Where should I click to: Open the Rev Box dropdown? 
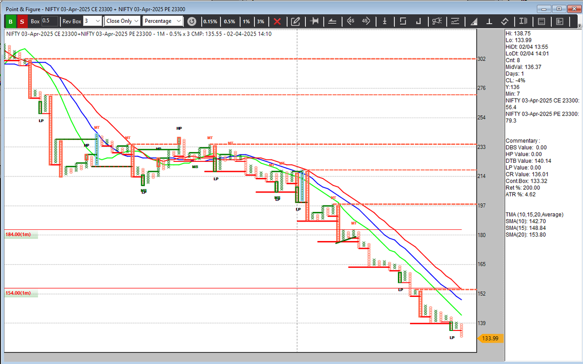92,21
